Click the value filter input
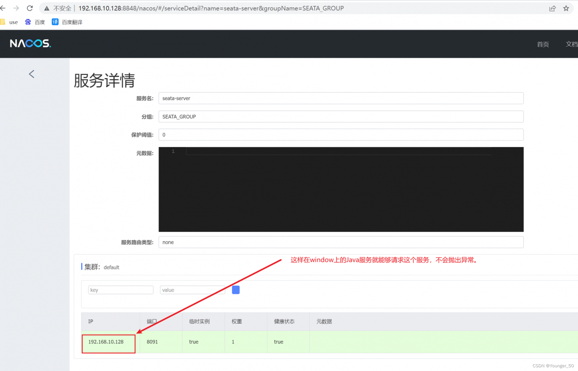The image size is (578, 371). [x=192, y=290]
